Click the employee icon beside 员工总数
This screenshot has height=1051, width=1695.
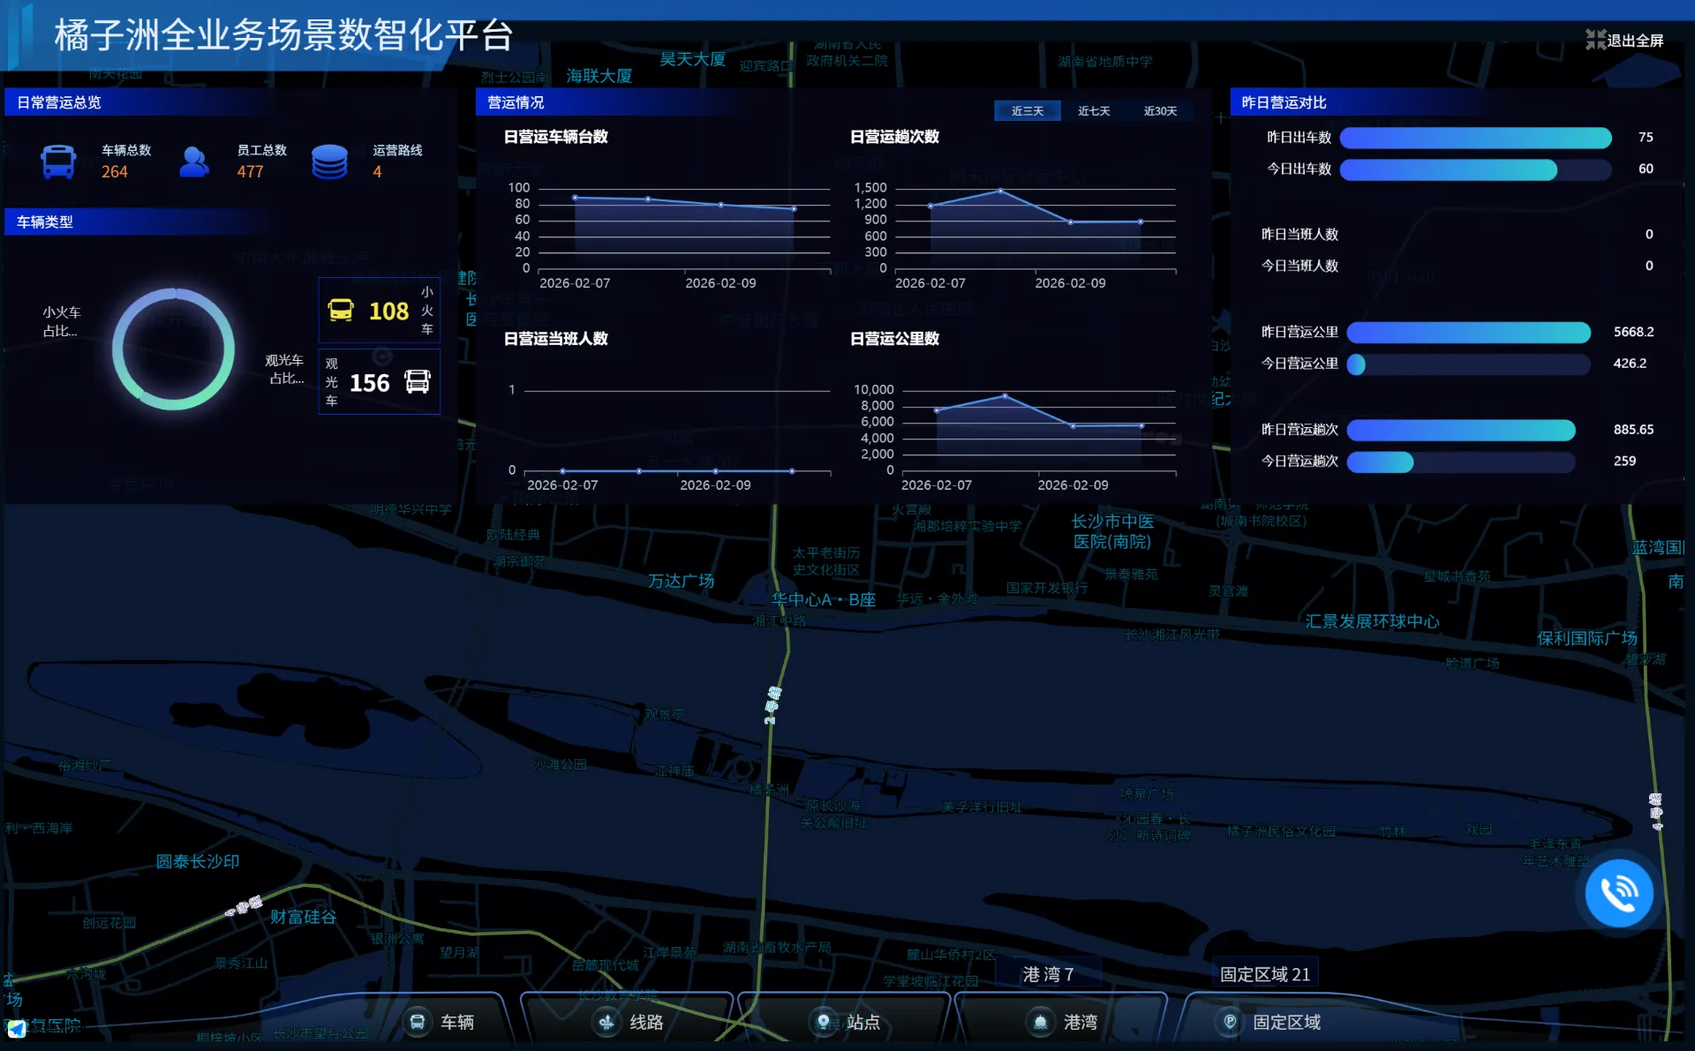point(193,161)
